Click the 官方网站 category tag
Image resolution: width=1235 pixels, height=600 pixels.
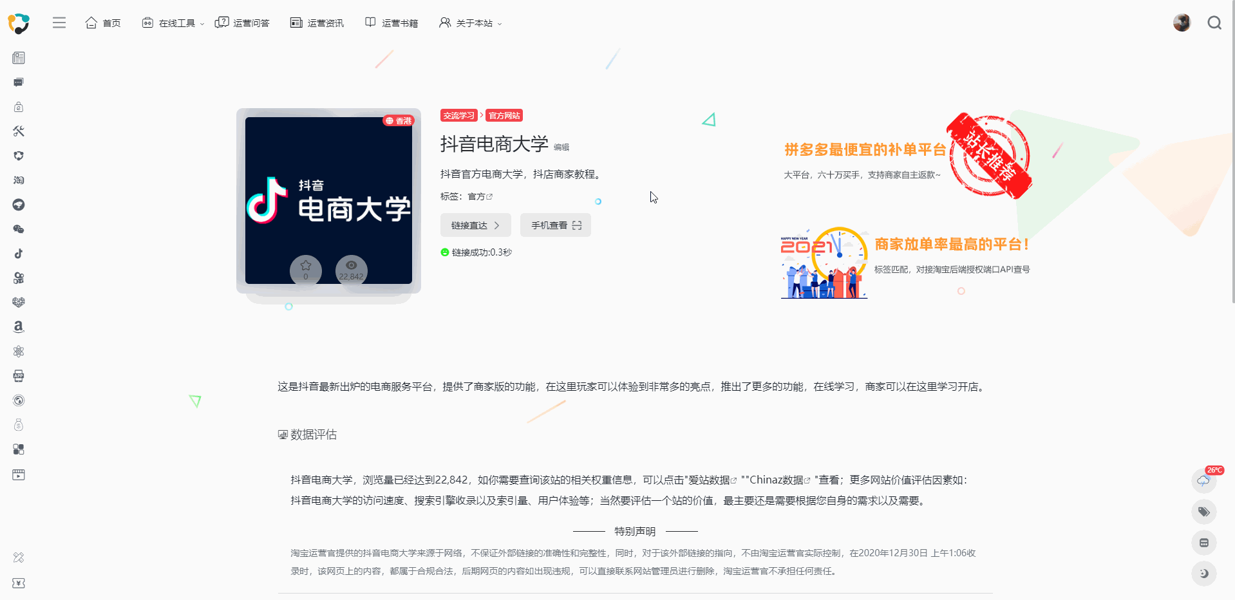click(x=504, y=116)
